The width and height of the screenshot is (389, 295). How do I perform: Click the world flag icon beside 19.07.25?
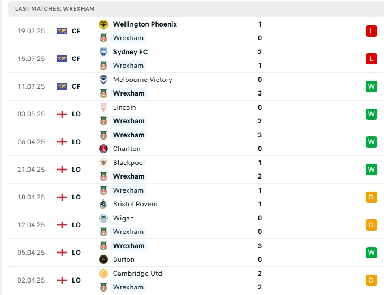[x=62, y=31]
